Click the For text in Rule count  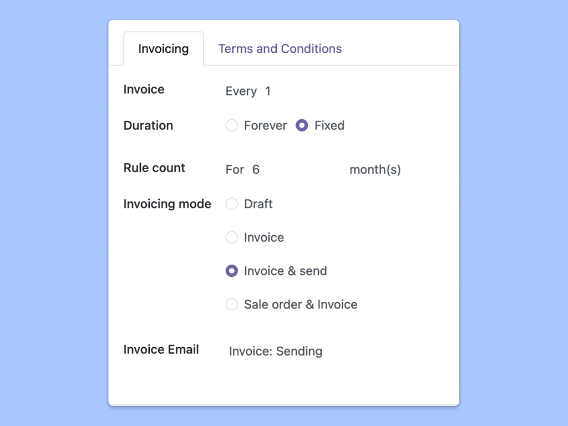[235, 170]
